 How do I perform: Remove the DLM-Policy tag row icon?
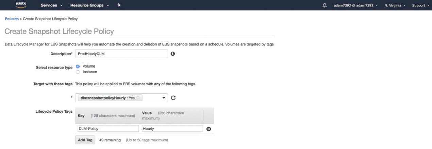tap(209, 129)
